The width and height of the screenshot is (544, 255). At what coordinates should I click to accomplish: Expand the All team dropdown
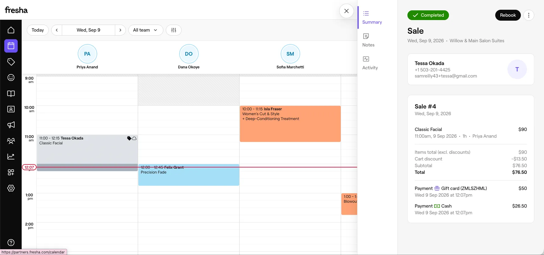pyautogui.click(x=146, y=30)
